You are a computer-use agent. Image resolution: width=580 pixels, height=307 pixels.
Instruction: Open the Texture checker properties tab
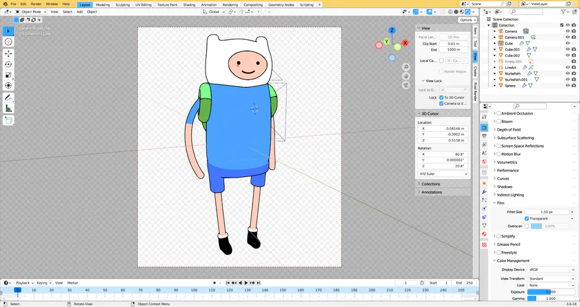coord(484,245)
